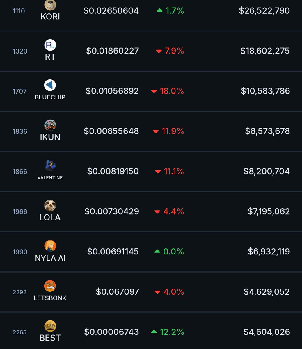The image size is (302, 349).
Task: Select LOLA market cap $7,195,062
Action: [x=269, y=211]
